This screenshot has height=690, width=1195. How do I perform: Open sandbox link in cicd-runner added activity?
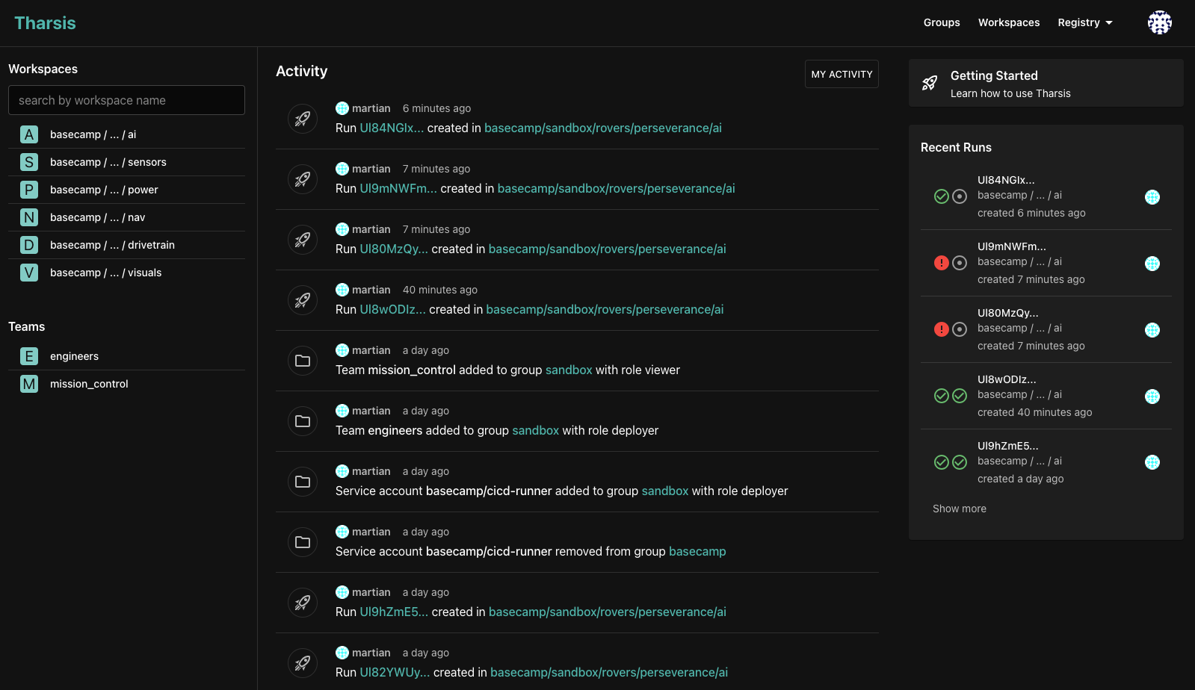click(x=665, y=491)
